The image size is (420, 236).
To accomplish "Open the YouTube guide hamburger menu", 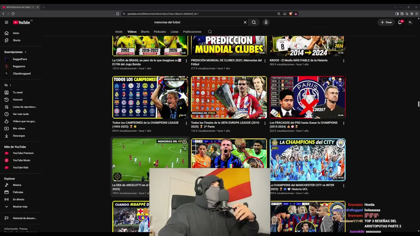I will [6, 22].
